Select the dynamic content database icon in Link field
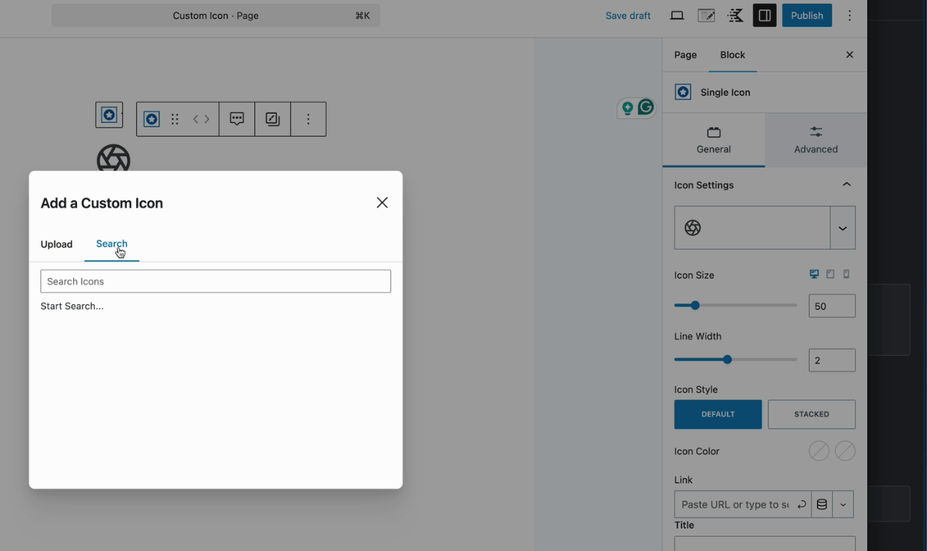This screenshot has height=551, width=927. (821, 504)
